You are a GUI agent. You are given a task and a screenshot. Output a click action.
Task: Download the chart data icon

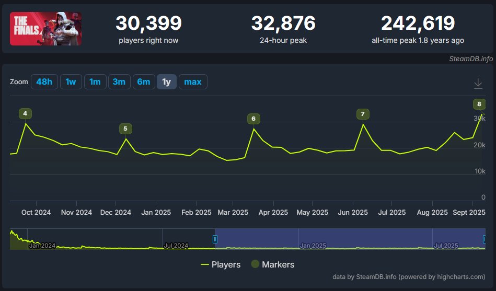click(478, 84)
